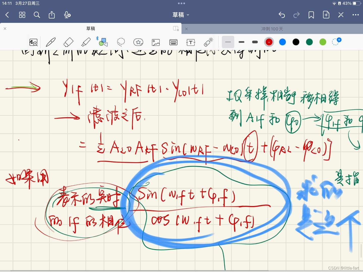Switch to the 草稿 tab

click(91, 29)
